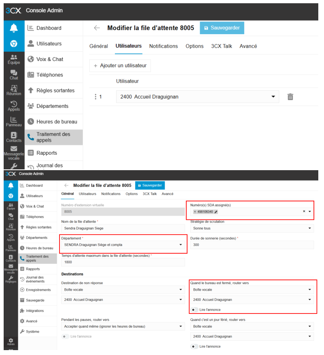Screen dimensions: 324x355
Task: Open Téléphones in the upper console menu
Action: click(x=54, y=75)
